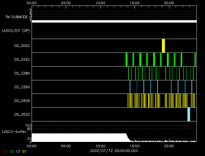The height and width of the screenshot is (156, 205).
Task: Click the yellow block in the OS_3092 row
Action: (x=163, y=46)
